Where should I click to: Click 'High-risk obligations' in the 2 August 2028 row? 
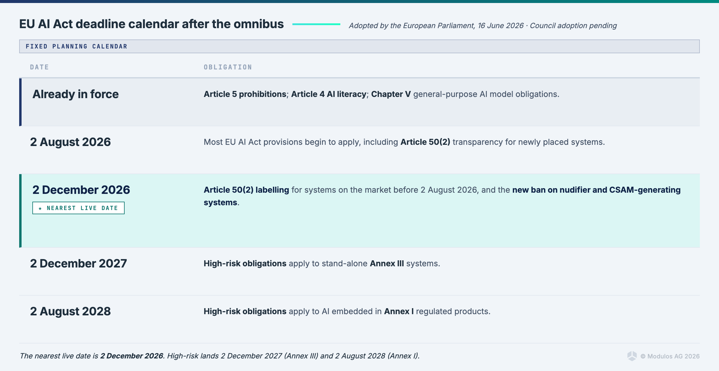245,311
